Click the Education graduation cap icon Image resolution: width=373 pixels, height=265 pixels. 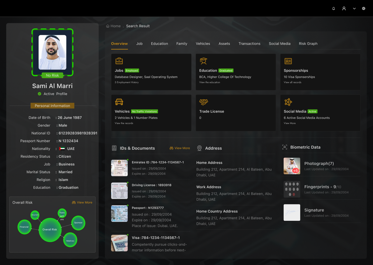pyautogui.click(x=204, y=61)
